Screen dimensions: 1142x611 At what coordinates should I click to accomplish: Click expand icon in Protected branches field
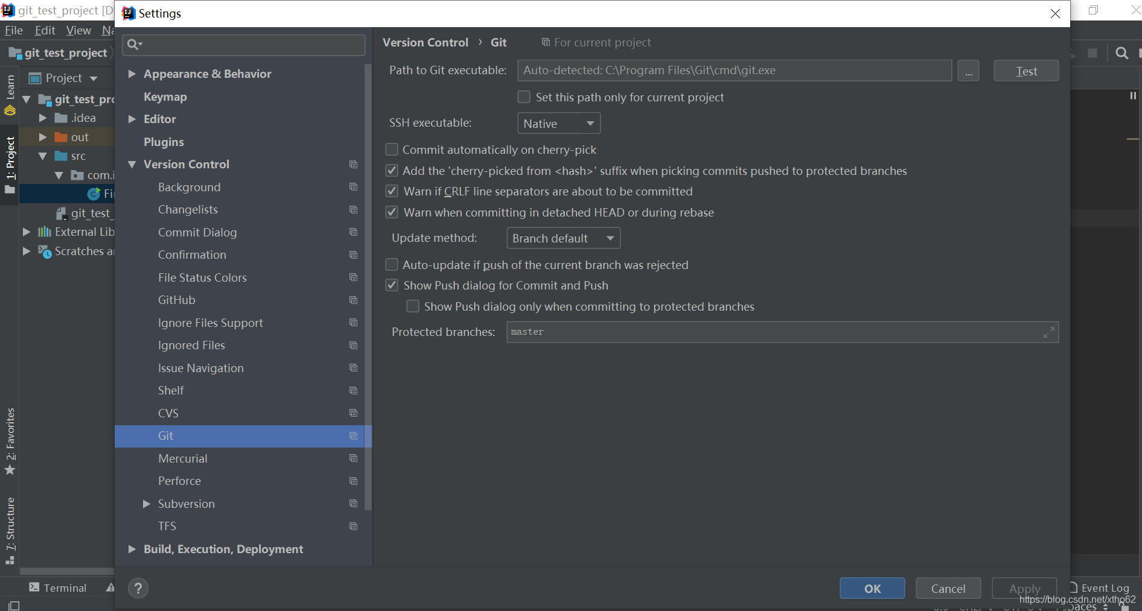point(1049,332)
